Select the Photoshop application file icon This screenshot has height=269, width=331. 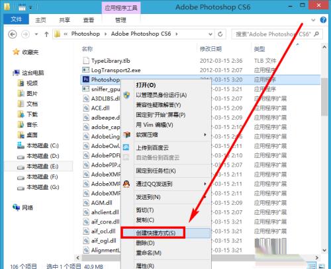(x=85, y=79)
